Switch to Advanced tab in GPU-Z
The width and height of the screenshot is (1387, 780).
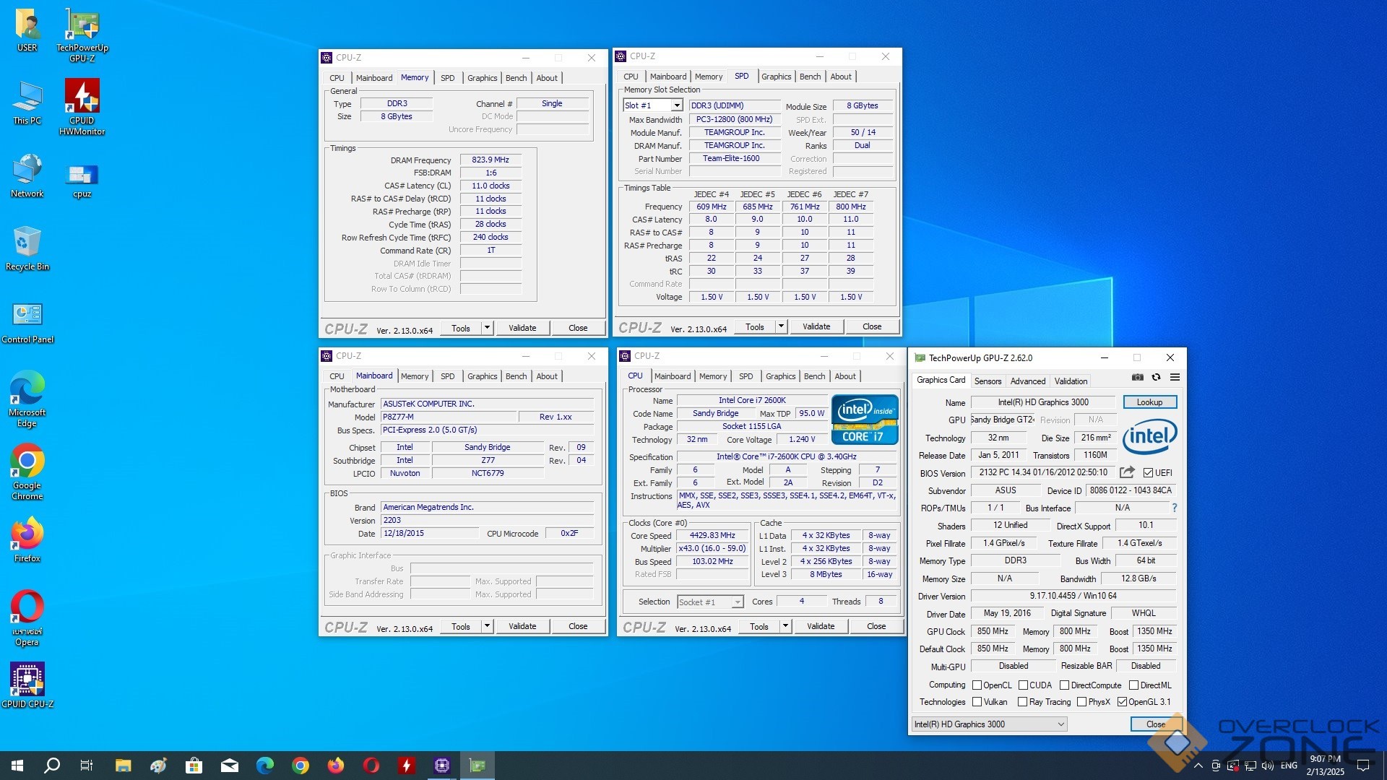pos(1027,381)
